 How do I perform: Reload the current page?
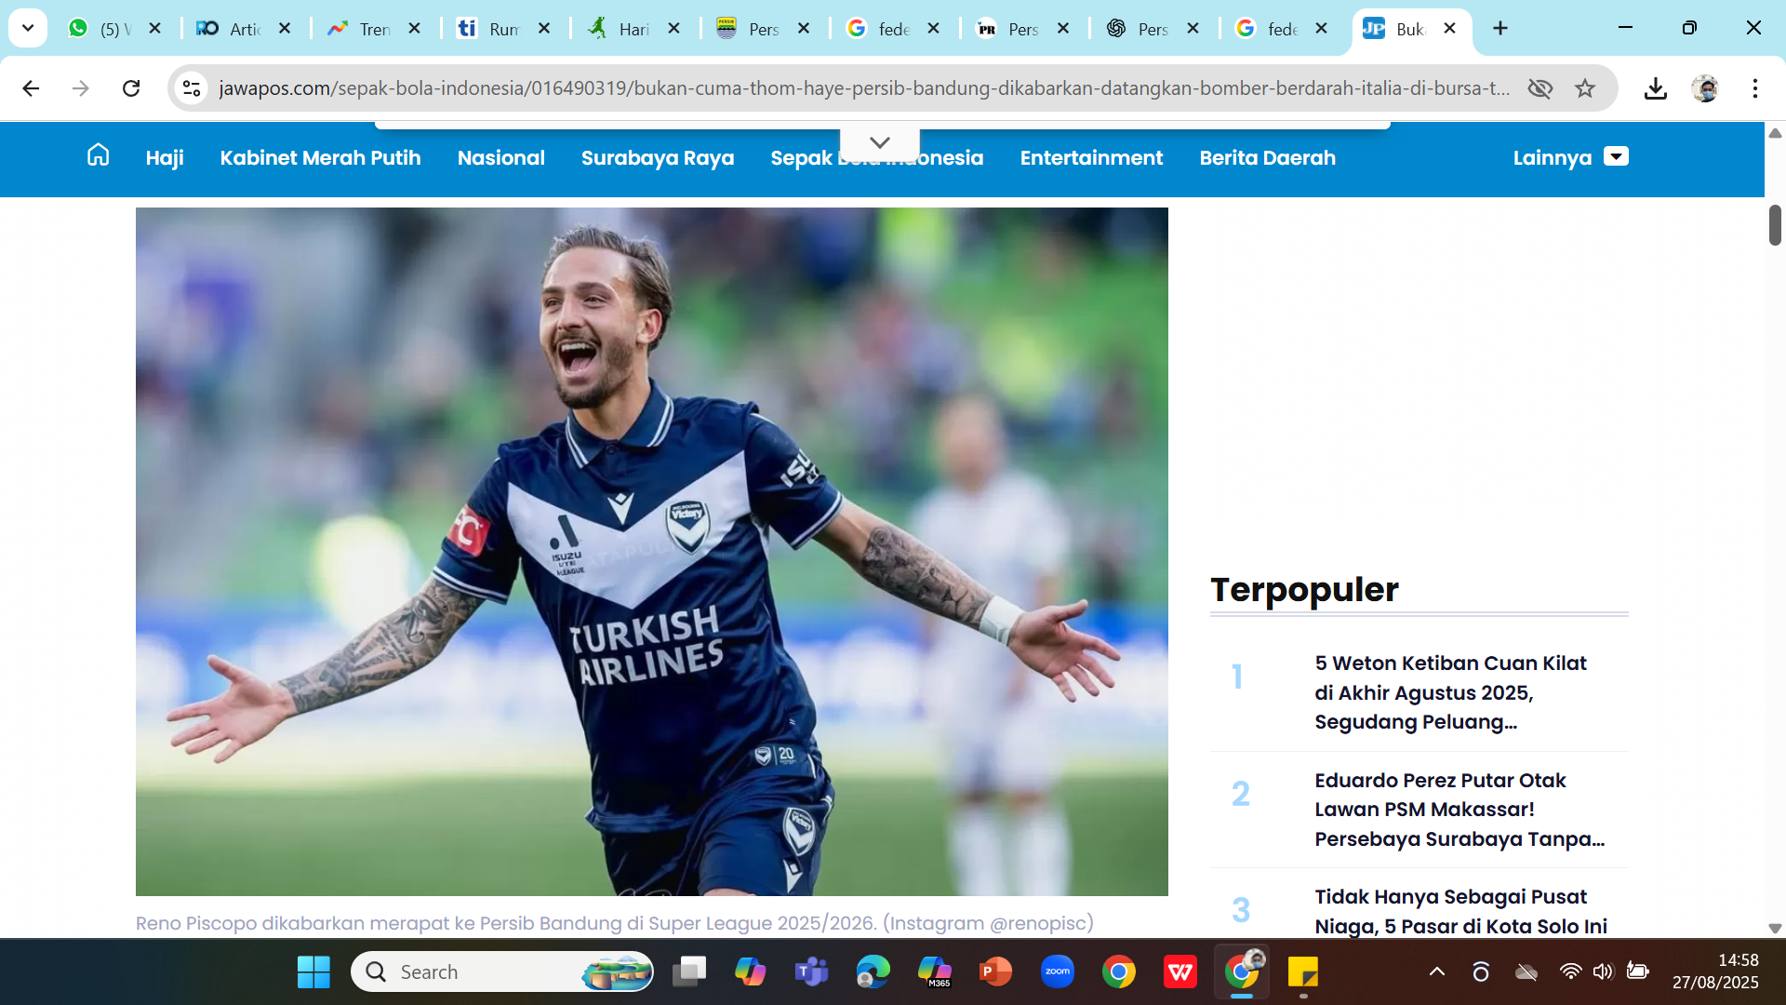click(131, 88)
